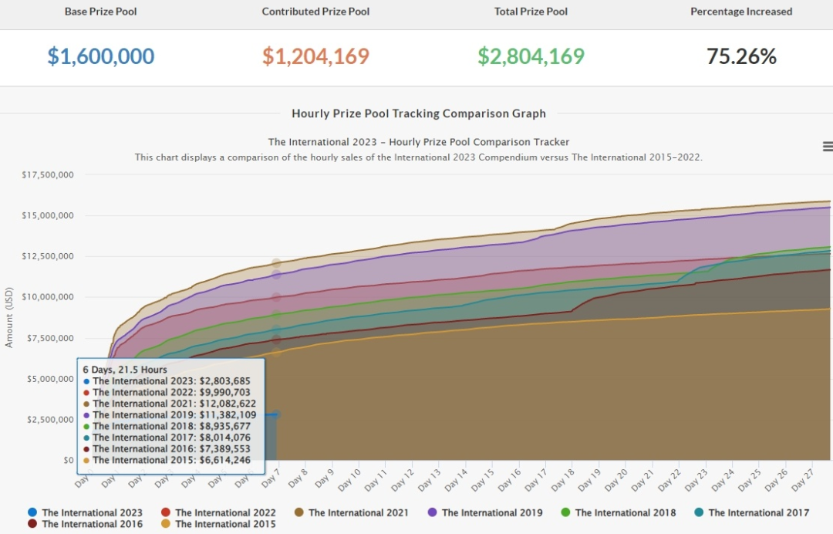Hide The International 2022 series via legend
Image resolution: width=833 pixels, height=534 pixels.
coord(219,512)
